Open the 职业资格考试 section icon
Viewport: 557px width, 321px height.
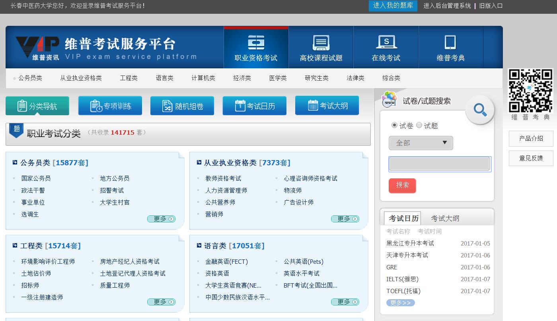click(256, 42)
